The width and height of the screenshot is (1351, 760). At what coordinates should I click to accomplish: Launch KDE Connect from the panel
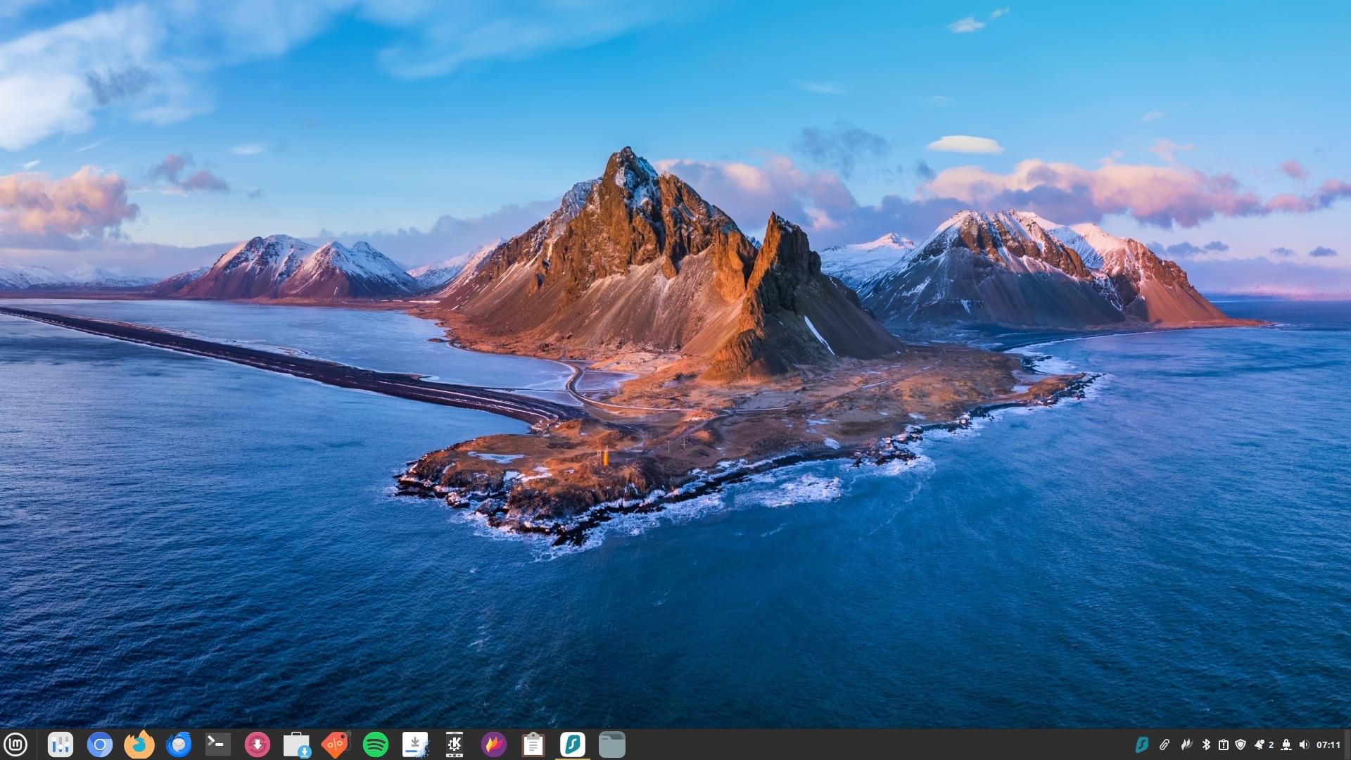click(x=455, y=745)
